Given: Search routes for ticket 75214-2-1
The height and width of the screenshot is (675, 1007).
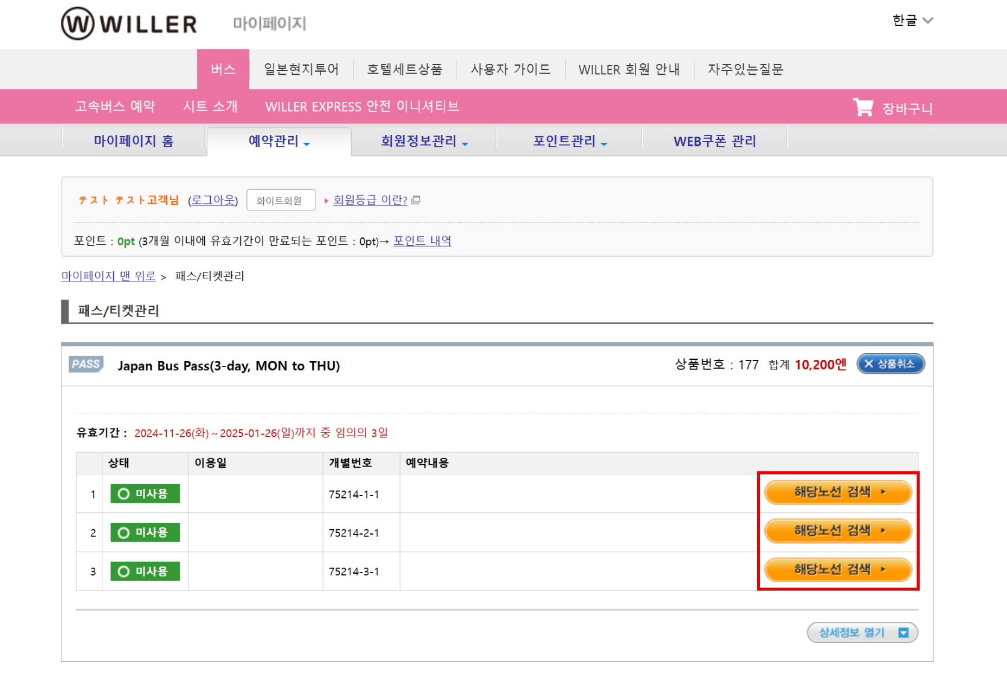Looking at the screenshot, I should pyautogui.click(x=838, y=531).
